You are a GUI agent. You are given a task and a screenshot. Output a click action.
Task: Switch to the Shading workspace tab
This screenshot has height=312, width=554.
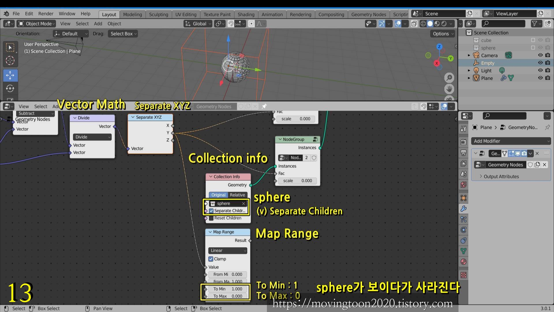pyautogui.click(x=246, y=14)
